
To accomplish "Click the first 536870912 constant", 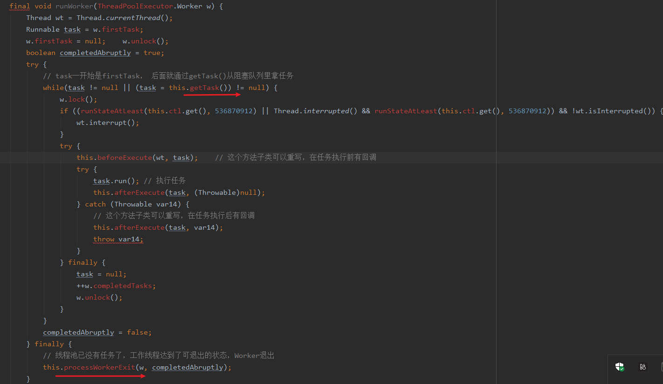I will [234, 111].
